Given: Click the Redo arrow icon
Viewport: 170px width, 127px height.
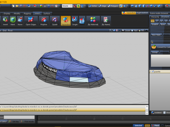Looking at the screenshot, I should [x=52, y=6].
